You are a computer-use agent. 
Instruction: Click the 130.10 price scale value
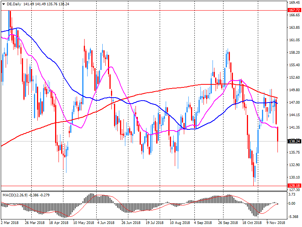pos(294,177)
